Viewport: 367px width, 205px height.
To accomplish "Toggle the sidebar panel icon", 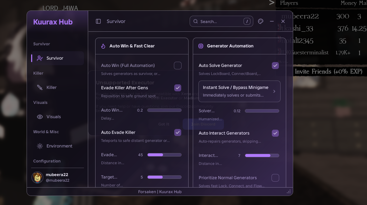I will (98, 22).
